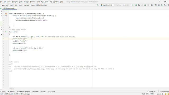Click the cursor position indicator 18:23

tap(143, 94)
